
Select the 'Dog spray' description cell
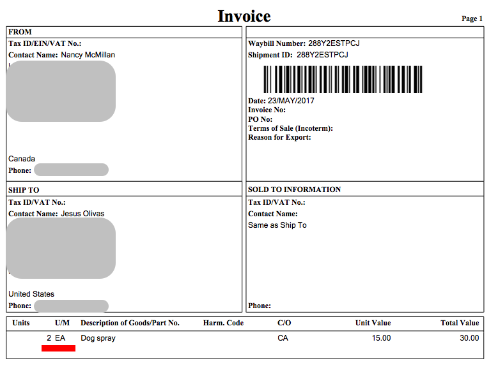[98, 338]
